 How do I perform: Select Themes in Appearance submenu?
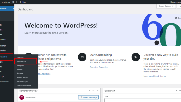tap(20, 57)
